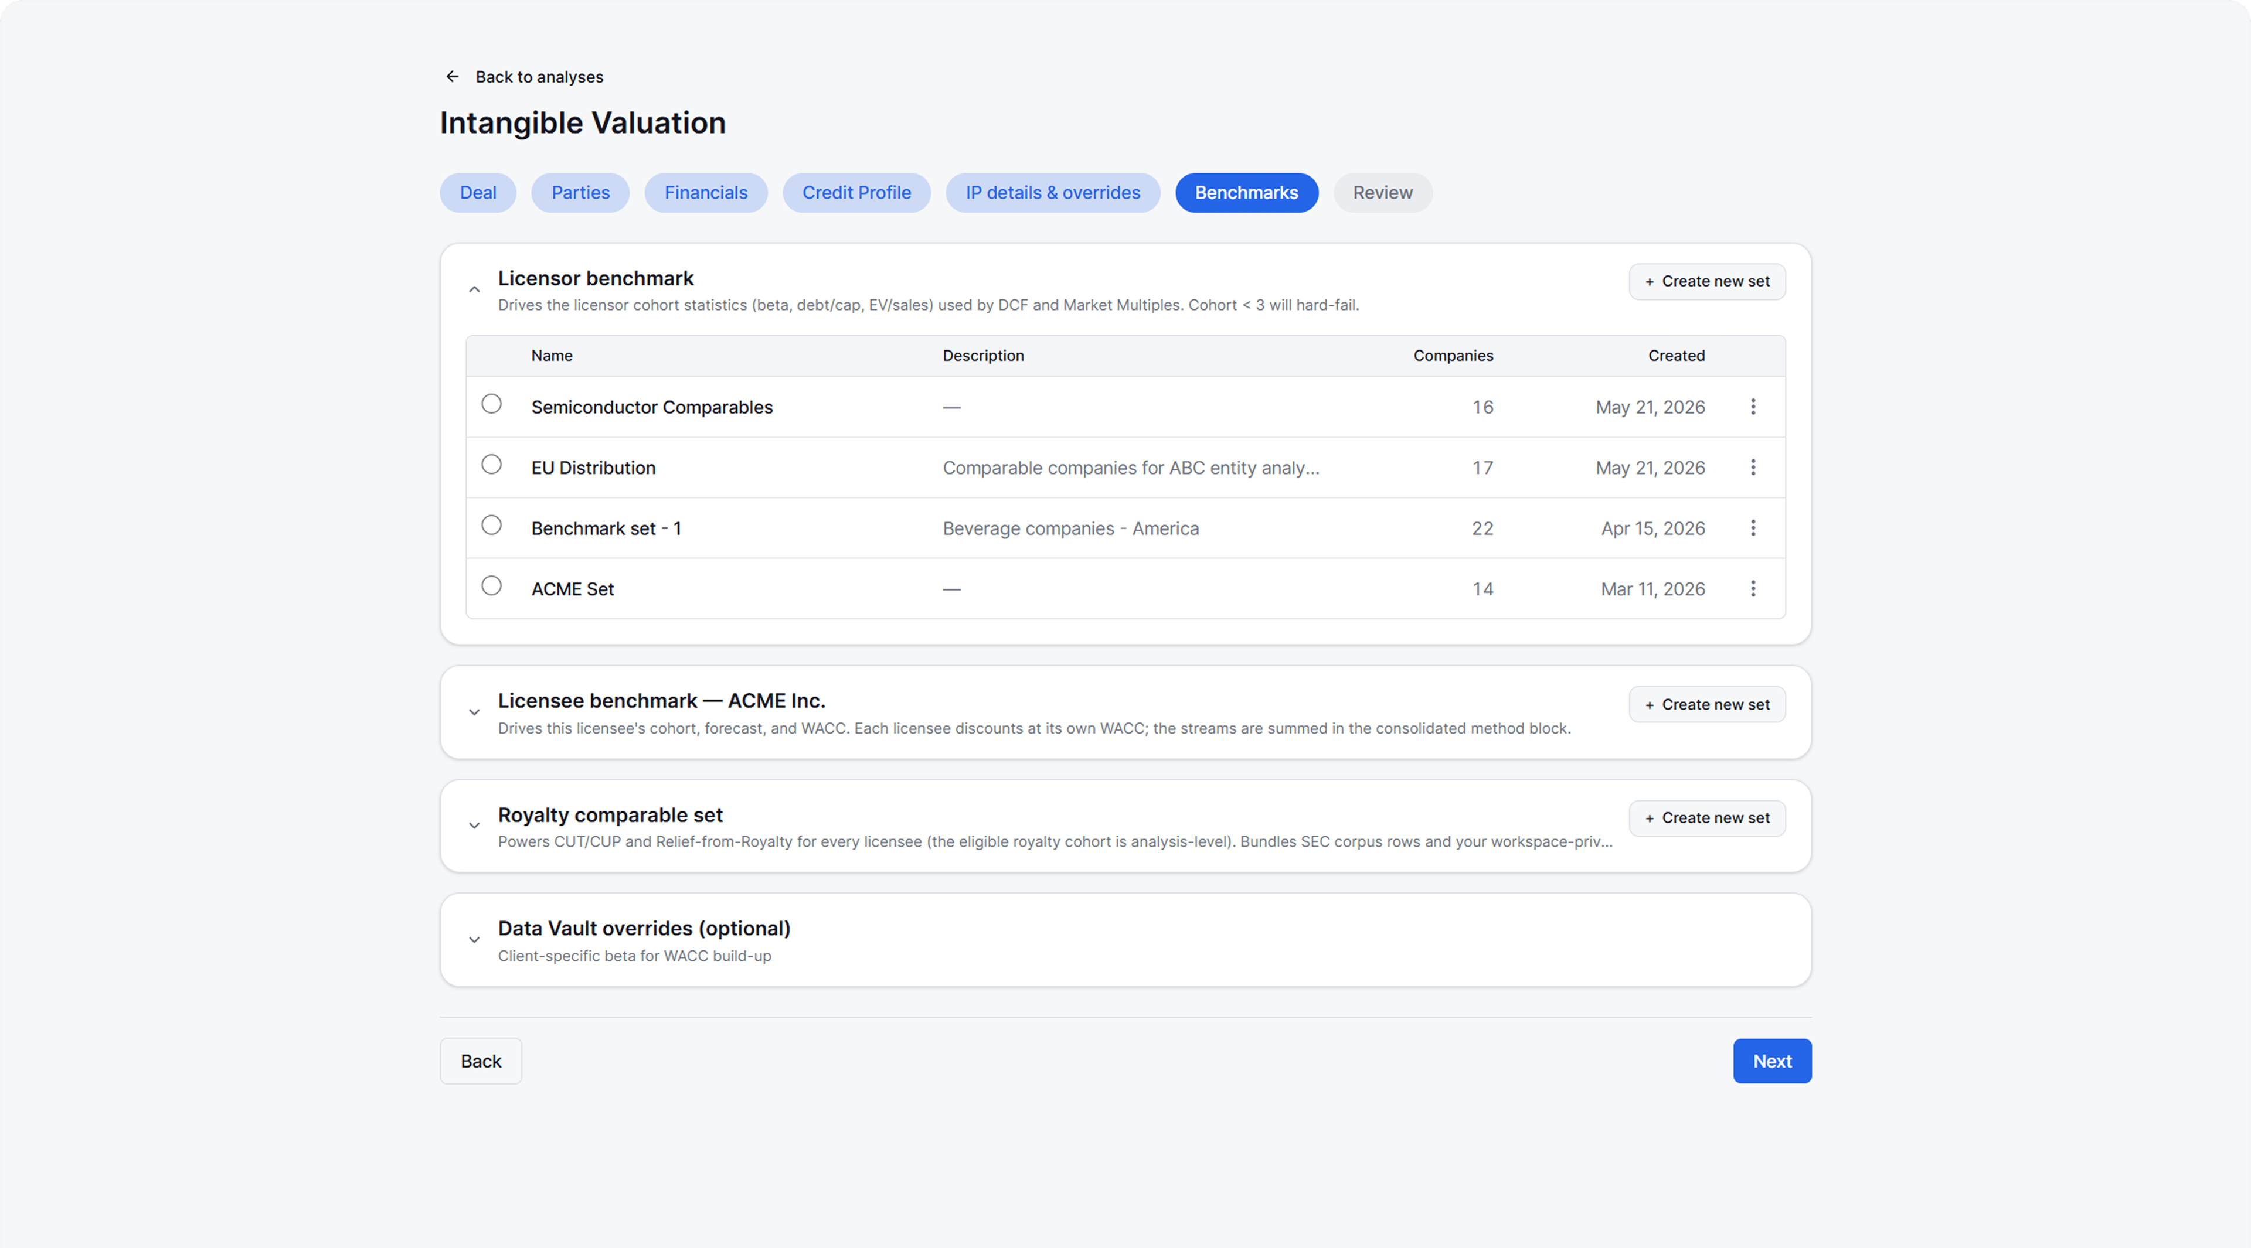Click the Data Vault overrides (optional) heading
The width and height of the screenshot is (2251, 1248).
tap(644, 929)
